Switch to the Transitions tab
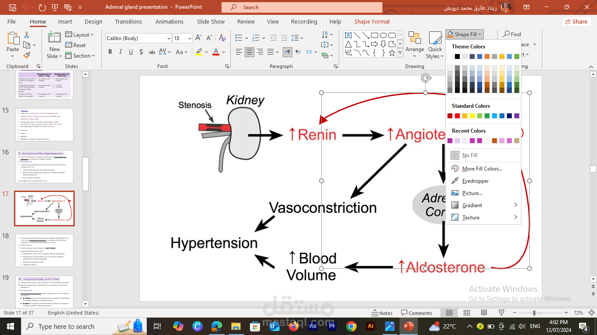Viewport: 597px width, 335px height. tap(128, 21)
